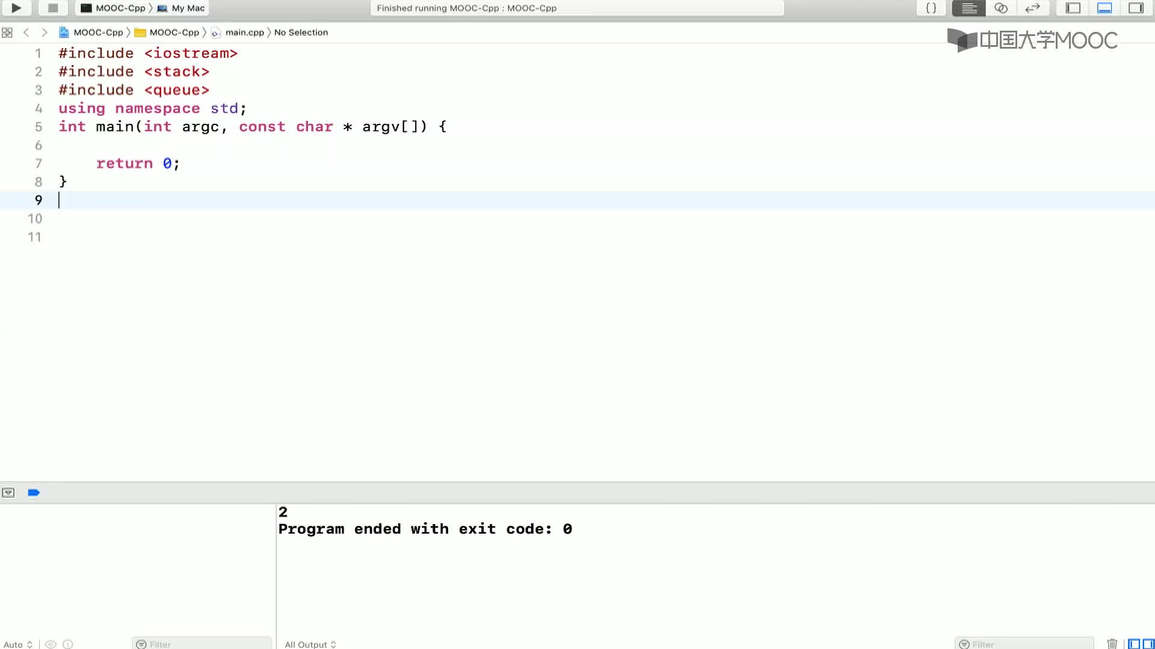The height and width of the screenshot is (649, 1155).
Task: Click the console Filter field
Action: tap(1024, 644)
